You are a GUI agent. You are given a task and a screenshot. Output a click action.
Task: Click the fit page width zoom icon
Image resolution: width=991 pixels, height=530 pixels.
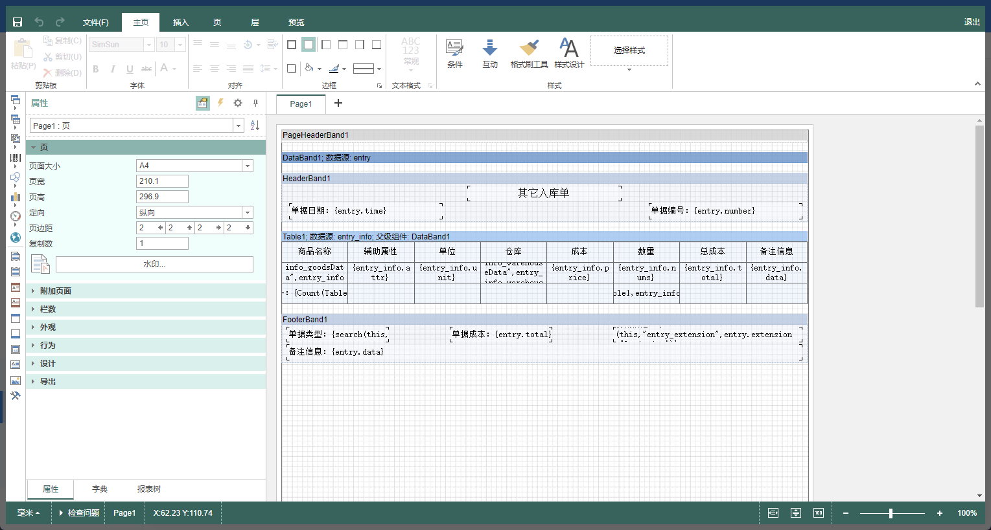pyautogui.click(x=773, y=513)
